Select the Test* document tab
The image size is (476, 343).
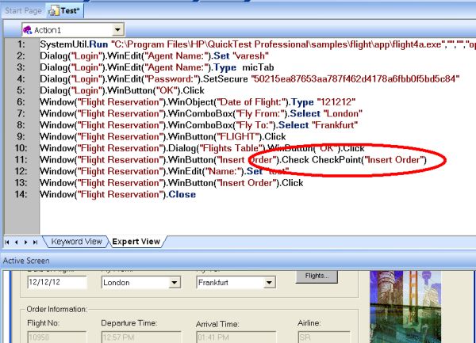pyautogui.click(x=65, y=11)
